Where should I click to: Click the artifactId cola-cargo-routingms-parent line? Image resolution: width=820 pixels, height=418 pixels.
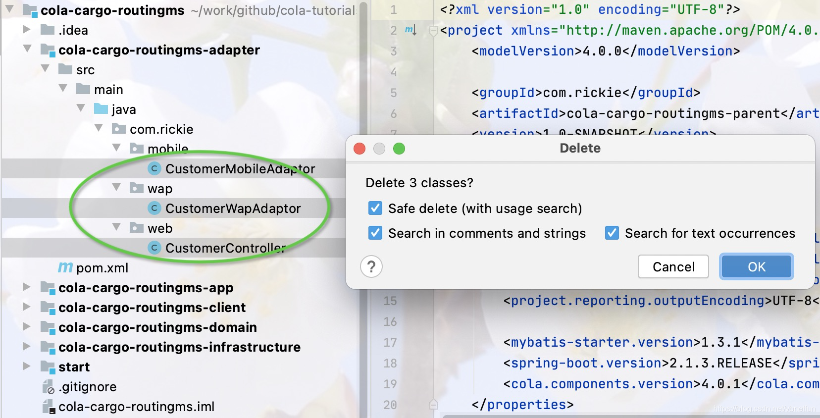pos(646,113)
